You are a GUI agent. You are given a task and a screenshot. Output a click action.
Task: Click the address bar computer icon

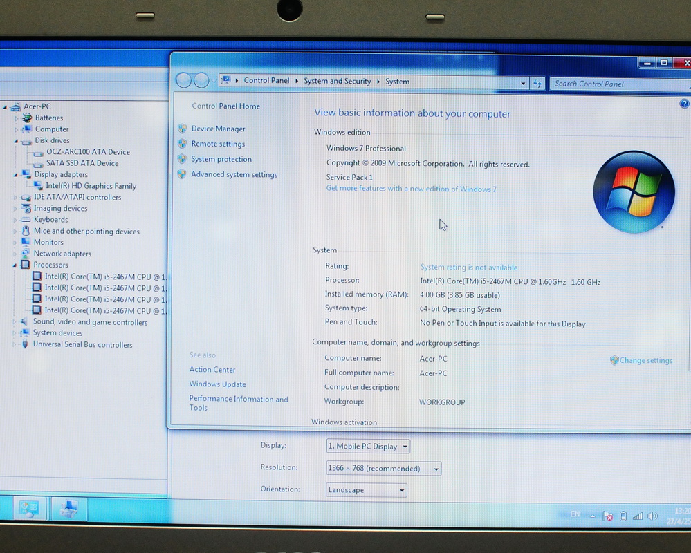(225, 80)
